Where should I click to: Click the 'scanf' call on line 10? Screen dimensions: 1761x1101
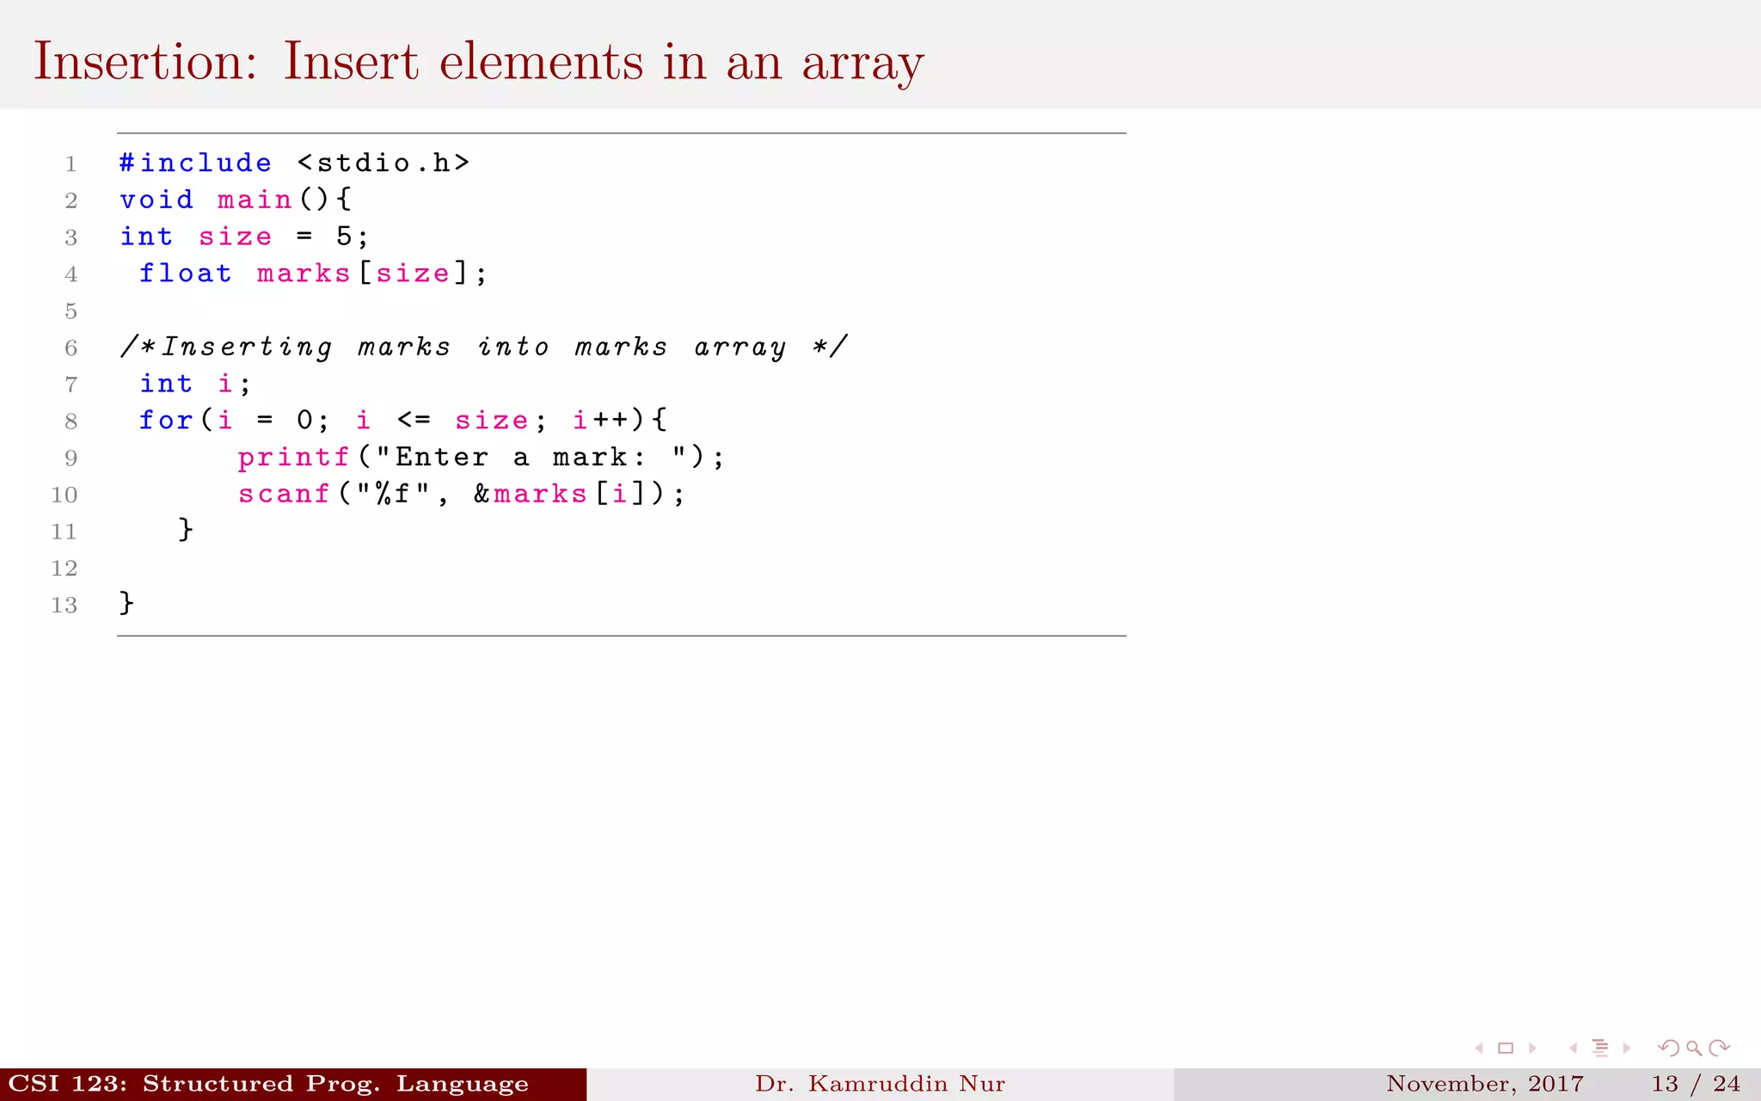pyautogui.click(x=284, y=494)
